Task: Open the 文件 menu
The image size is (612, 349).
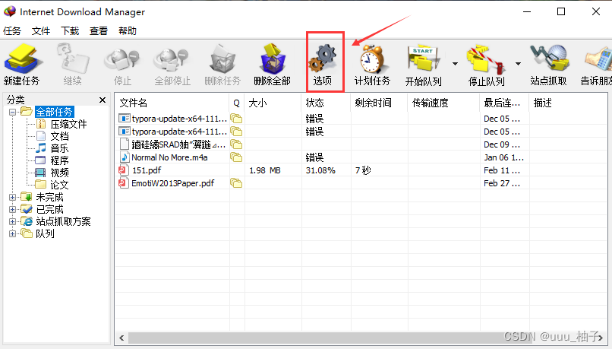Action: 41,31
